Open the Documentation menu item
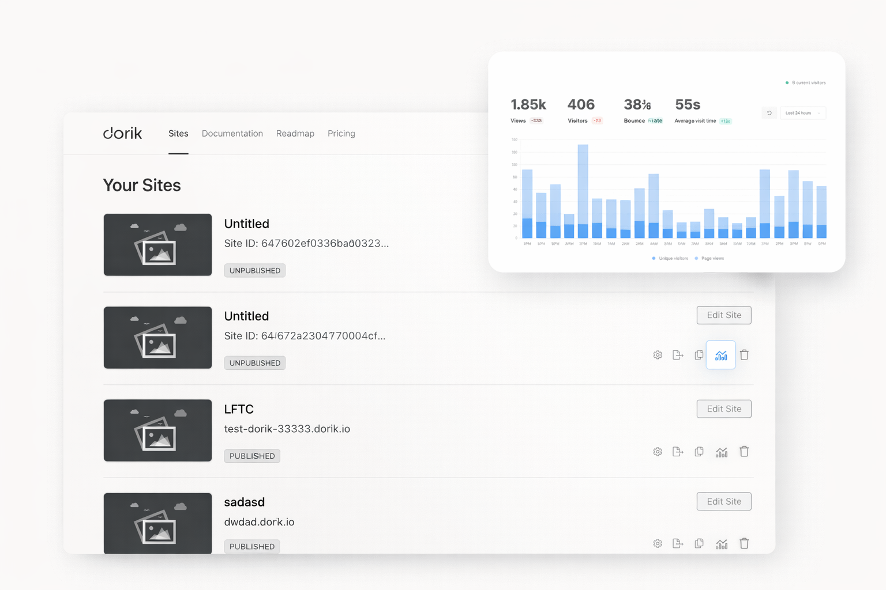The image size is (886, 590). tap(232, 134)
